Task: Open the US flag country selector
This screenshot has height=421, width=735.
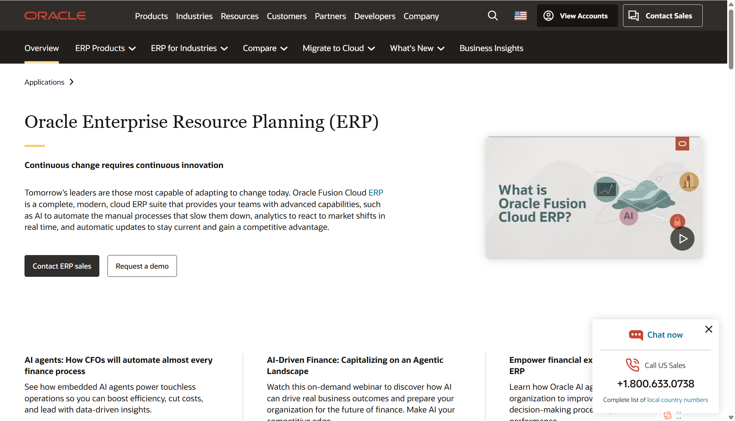Action: point(520,16)
